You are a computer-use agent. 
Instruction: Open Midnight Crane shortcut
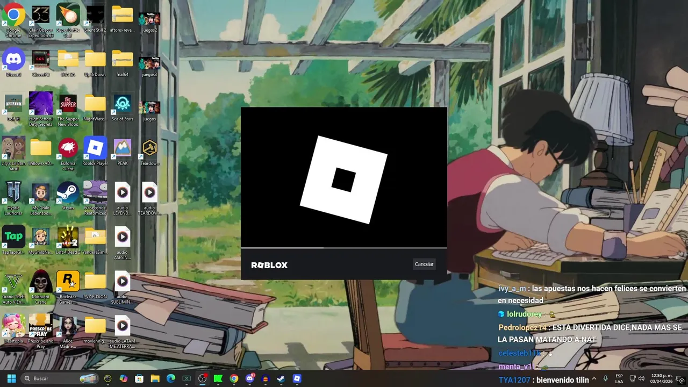tap(41, 288)
